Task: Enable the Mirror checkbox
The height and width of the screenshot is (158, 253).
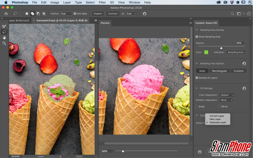Action: click(219, 106)
